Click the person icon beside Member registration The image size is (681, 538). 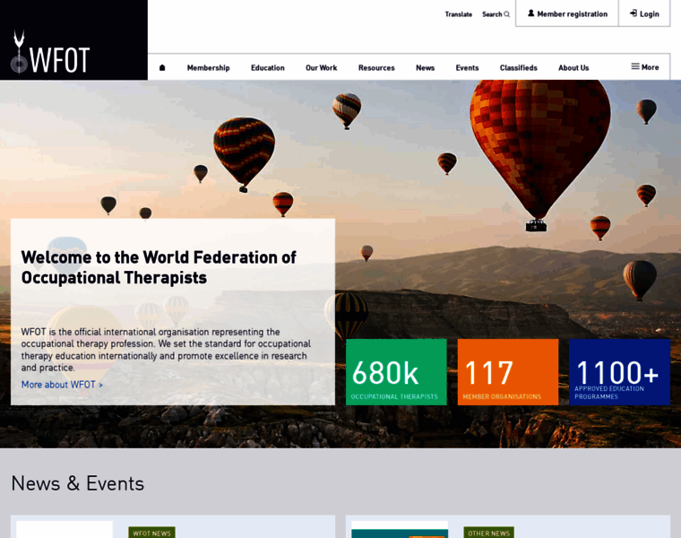tap(530, 13)
